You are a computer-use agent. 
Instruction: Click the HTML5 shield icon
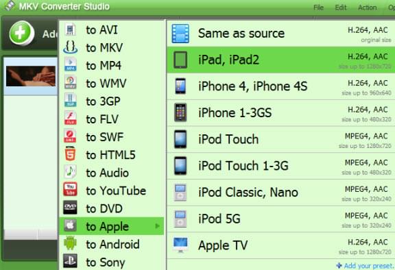pos(70,154)
